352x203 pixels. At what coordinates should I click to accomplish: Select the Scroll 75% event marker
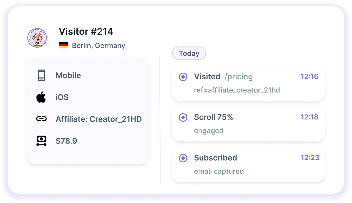click(183, 117)
